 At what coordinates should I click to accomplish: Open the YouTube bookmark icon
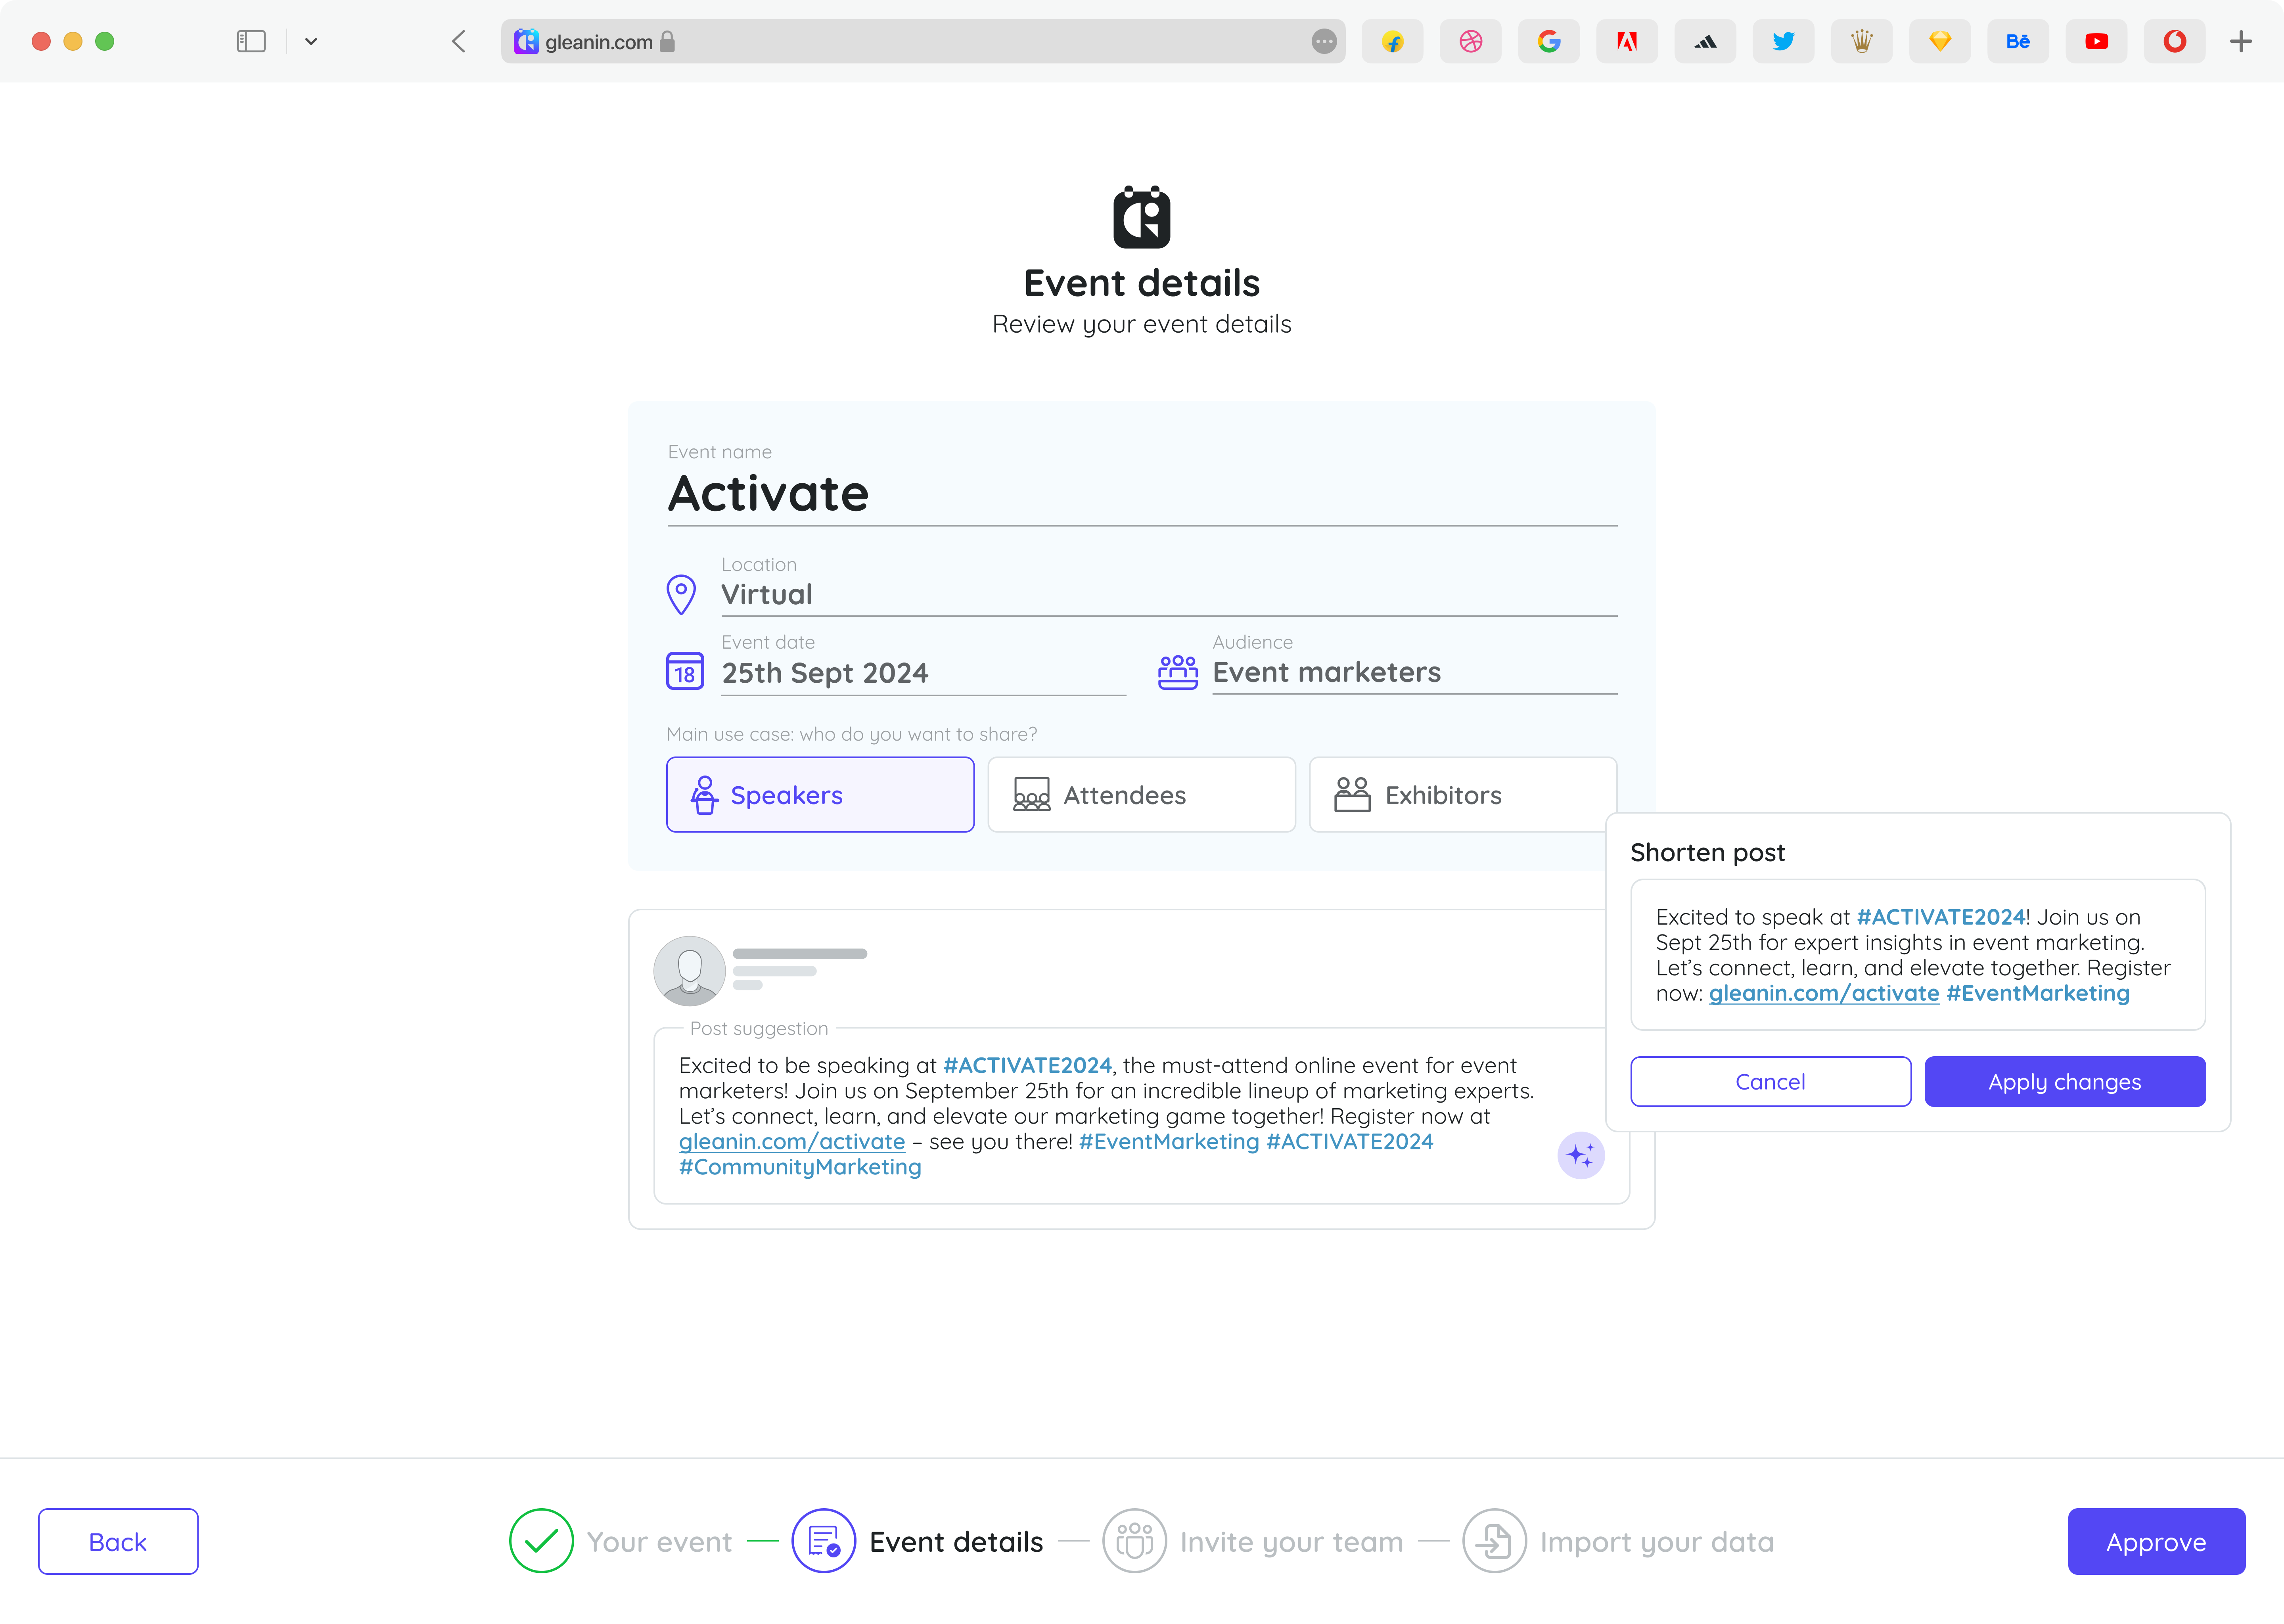point(2096,41)
